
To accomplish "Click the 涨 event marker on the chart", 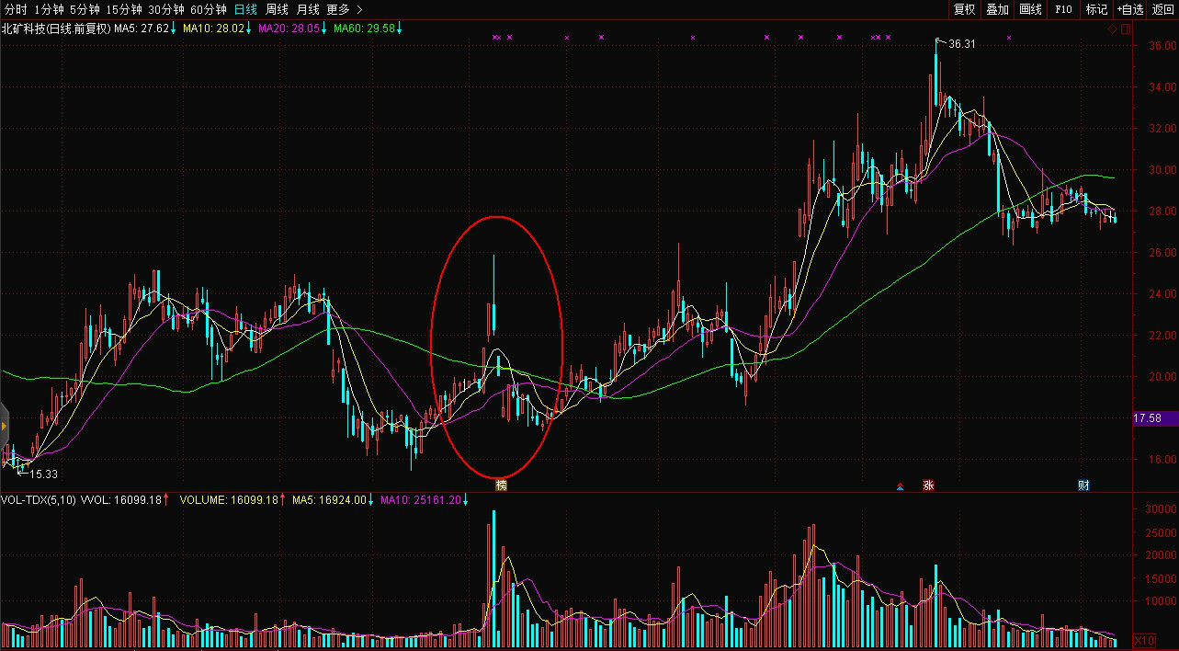I will 928,485.
